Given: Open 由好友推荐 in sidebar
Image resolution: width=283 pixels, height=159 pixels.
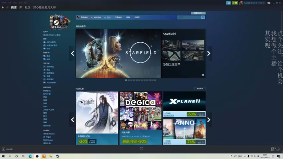Looking at the screenshot, I should point(50,42).
